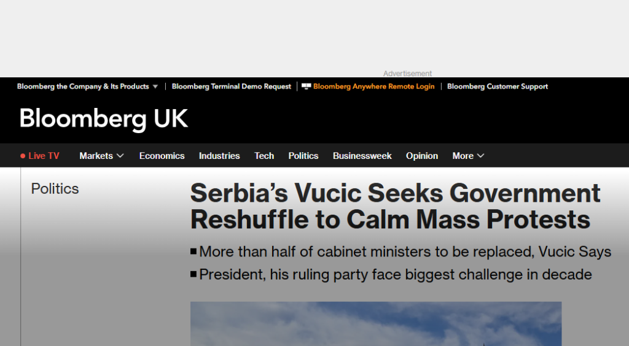Click the red Live TV indicator dot
Viewport: 629px width, 346px height.
(x=23, y=156)
